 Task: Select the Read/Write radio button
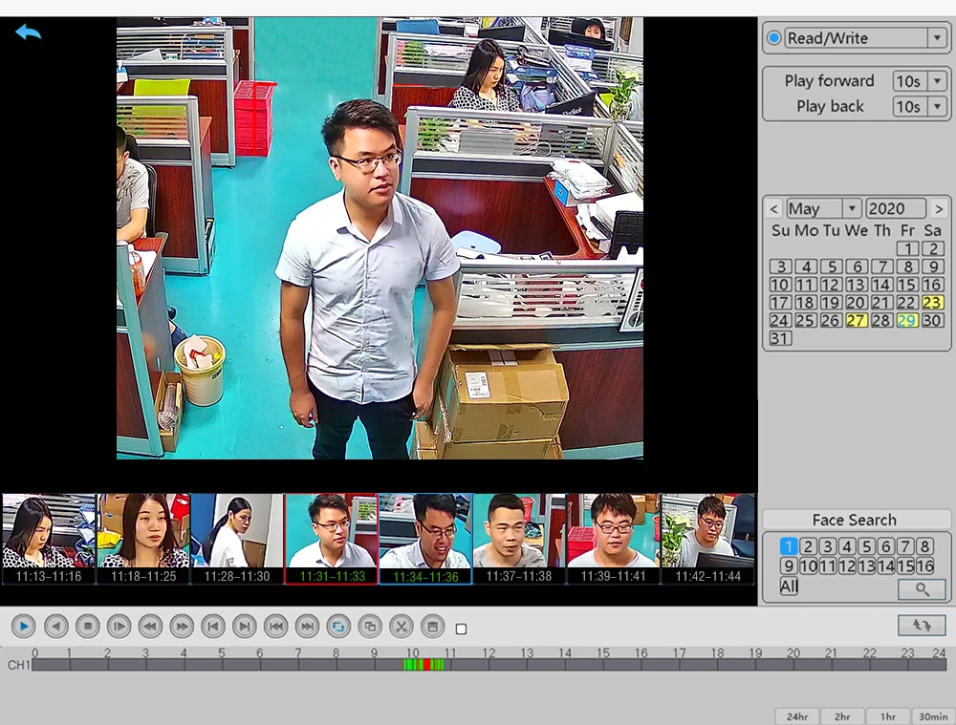[x=774, y=38]
